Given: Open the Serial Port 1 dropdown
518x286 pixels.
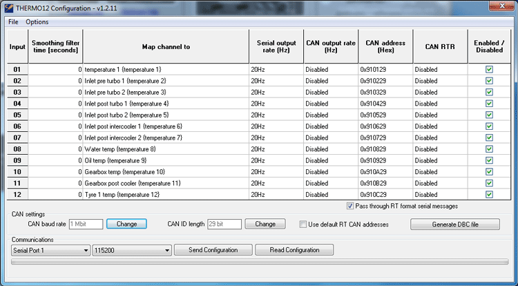Looking at the screenshot, I should coord(51,250).
